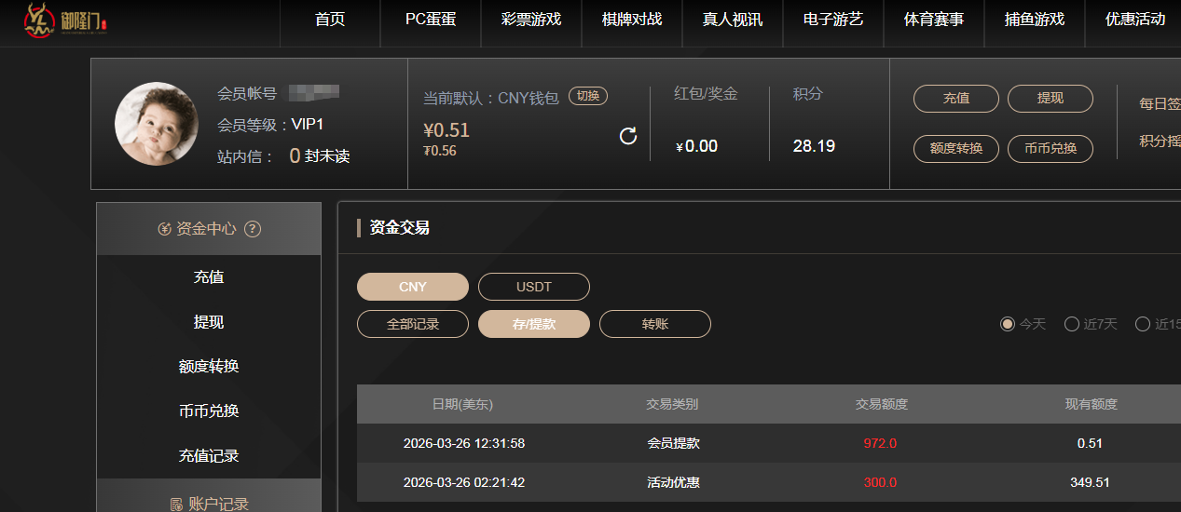
Task: Open 充值记录 in the sidebar
Action: pos(209,456)
